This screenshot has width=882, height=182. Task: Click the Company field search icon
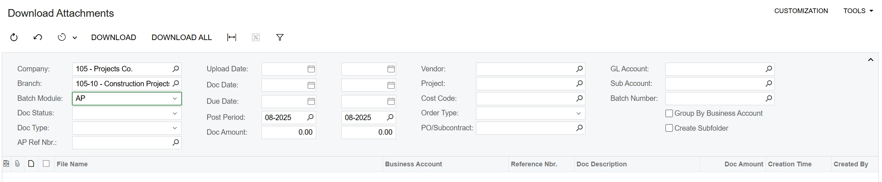(x=175, y=69)
